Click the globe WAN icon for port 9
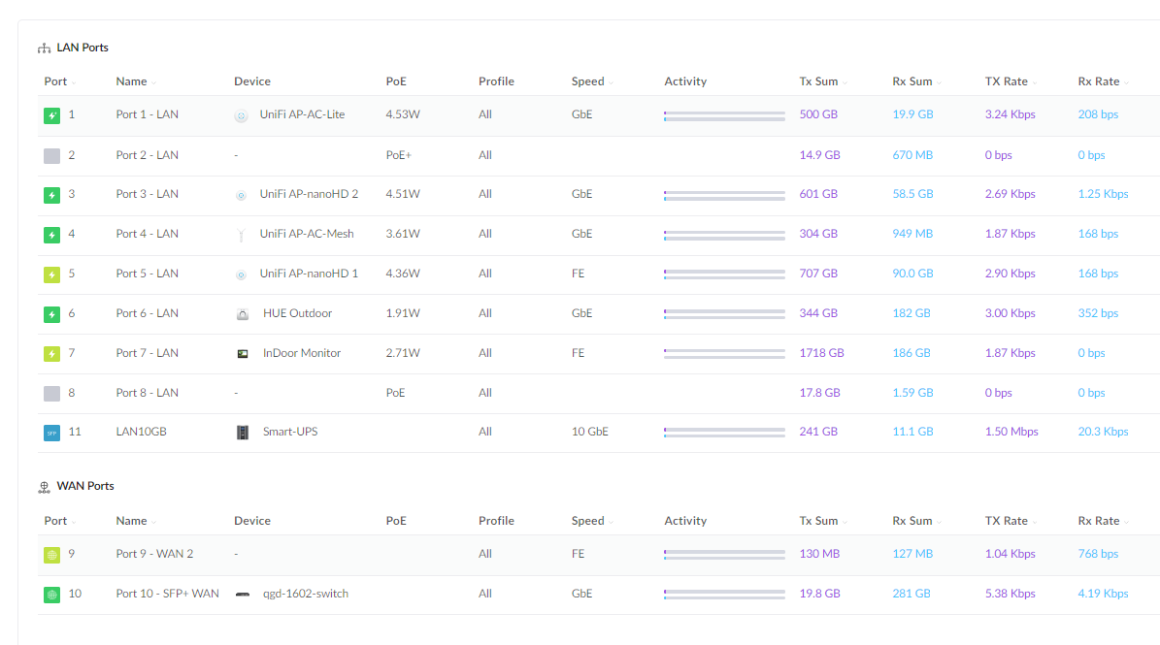 point(51,555)
